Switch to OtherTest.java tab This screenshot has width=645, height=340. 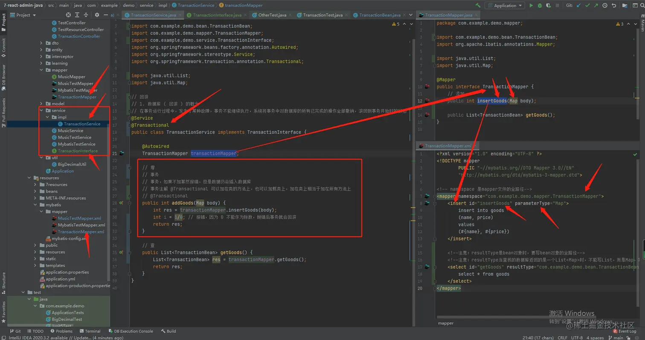point(271,15)
